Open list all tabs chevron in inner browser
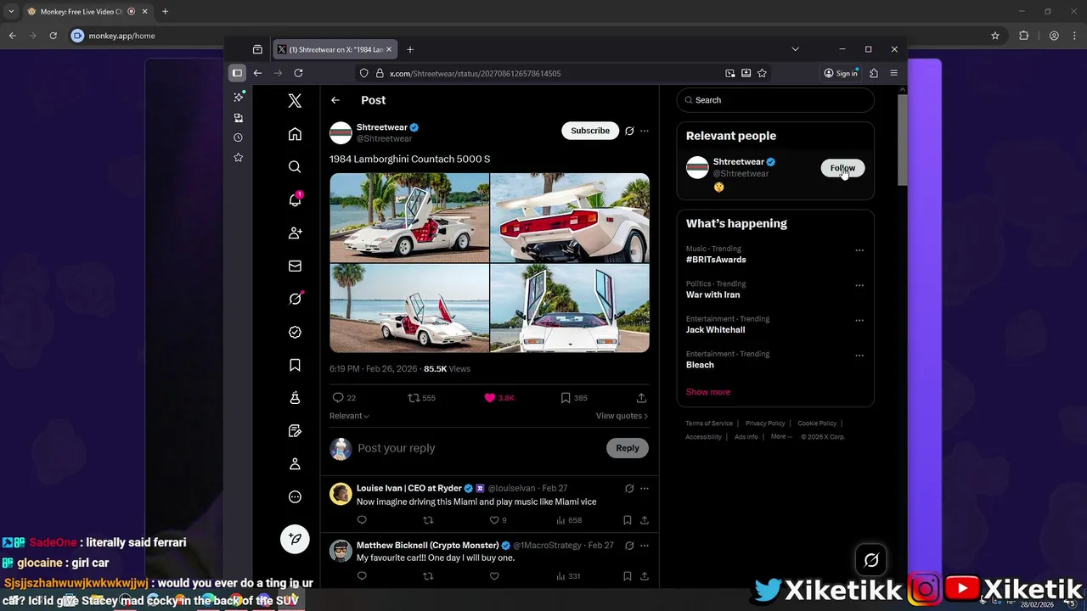The height and width of the screenshot is (611, 1087). pyautogui.click(x=795, y=49)
